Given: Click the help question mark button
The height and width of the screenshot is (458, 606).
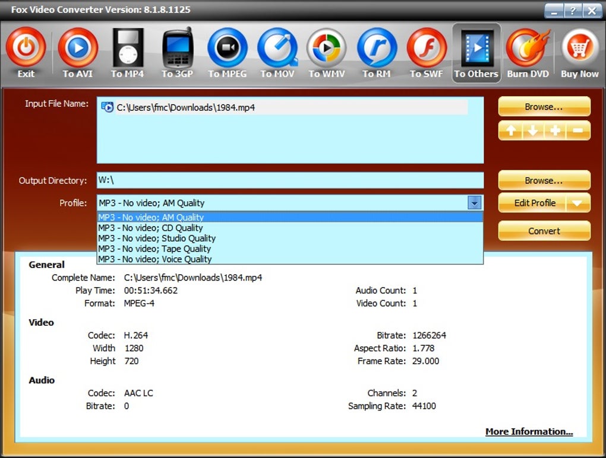Looking at the screenshot, I should pos(572,11).
